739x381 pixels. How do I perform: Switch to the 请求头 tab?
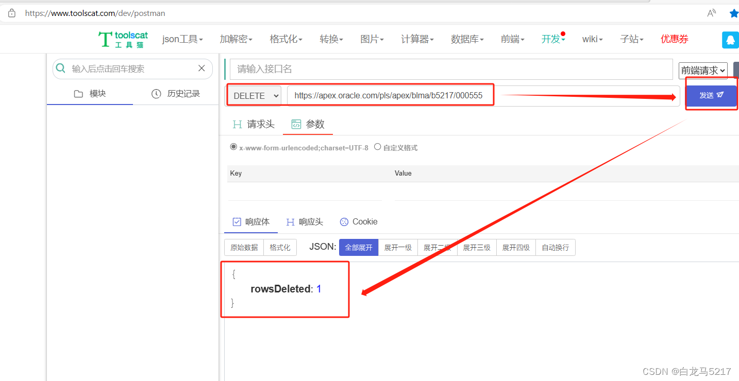click(254, 124)
